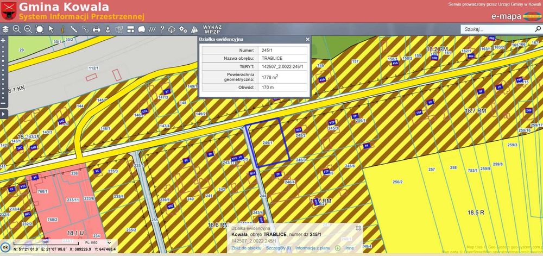Screen dimensions: 543x256
Task: Click into the Szukaj search field
Action: point(497,29)
